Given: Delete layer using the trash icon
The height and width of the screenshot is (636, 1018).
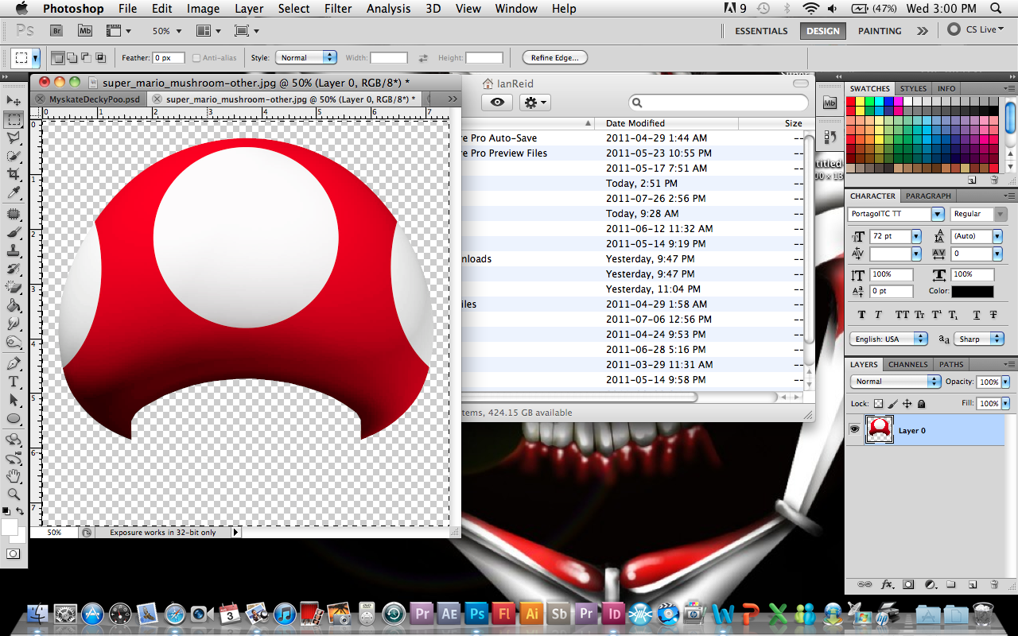Looking at the screenshot, I should (x=993, y=584).
